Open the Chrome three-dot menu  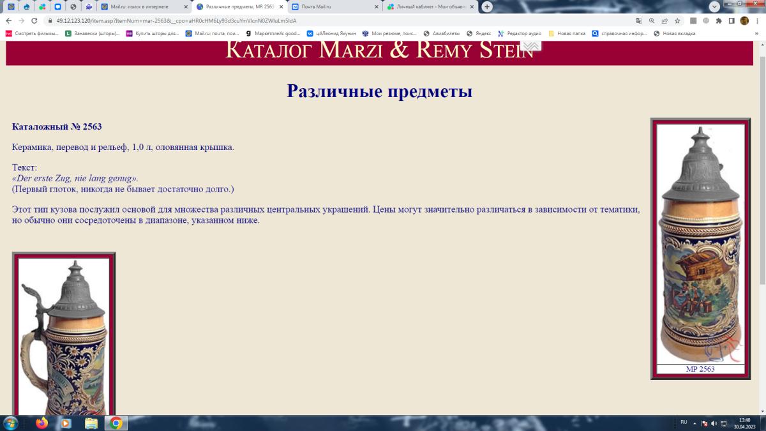(x=757, y=20)
